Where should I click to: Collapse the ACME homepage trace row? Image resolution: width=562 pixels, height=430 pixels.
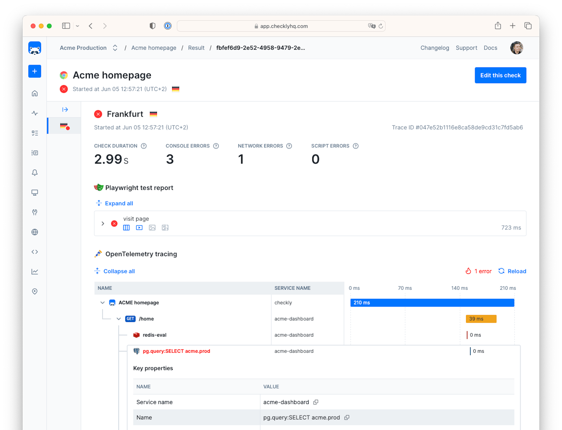coord(102,303)
